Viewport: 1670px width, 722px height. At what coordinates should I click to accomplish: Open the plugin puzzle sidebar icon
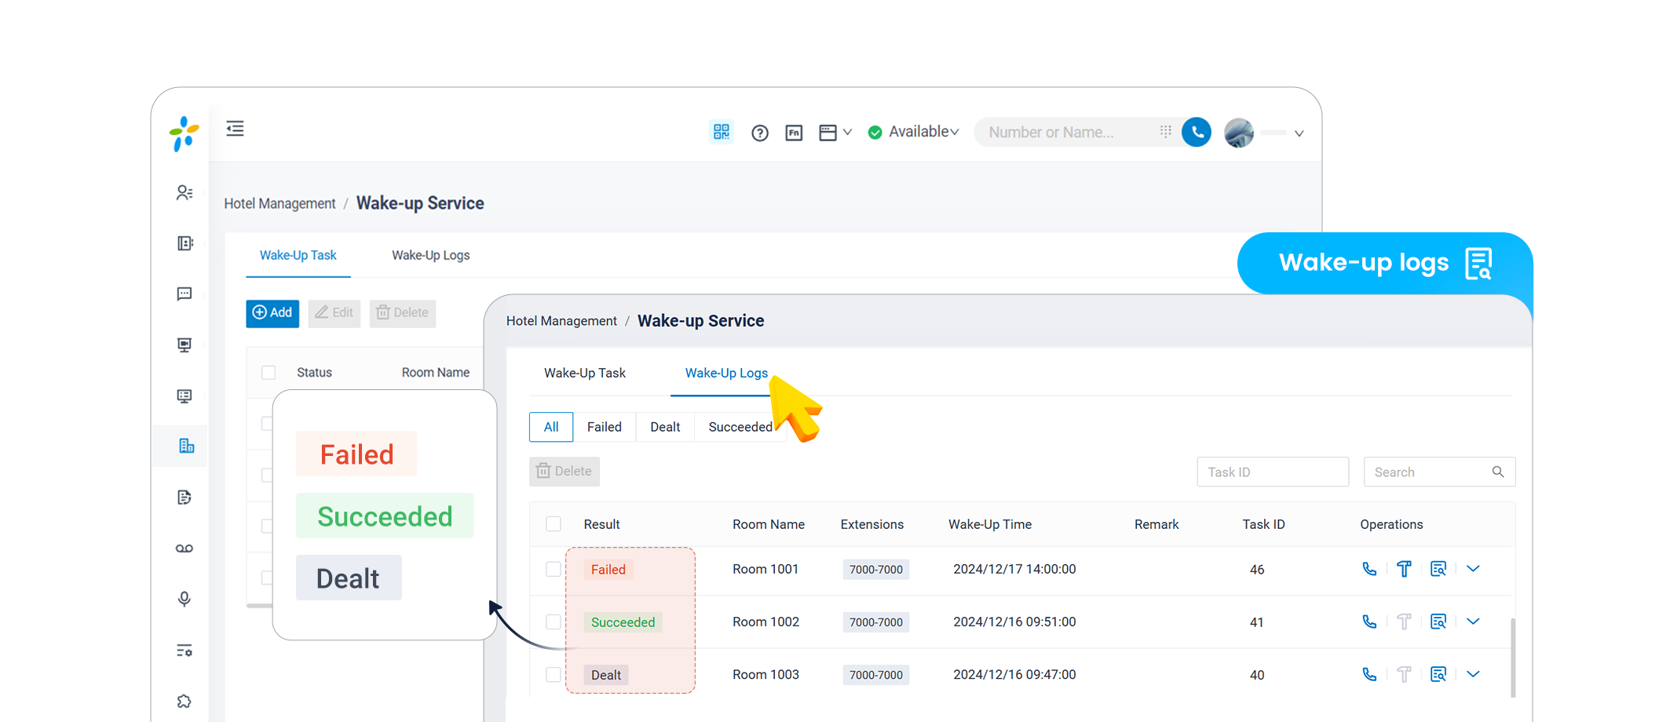click(185, 702)
